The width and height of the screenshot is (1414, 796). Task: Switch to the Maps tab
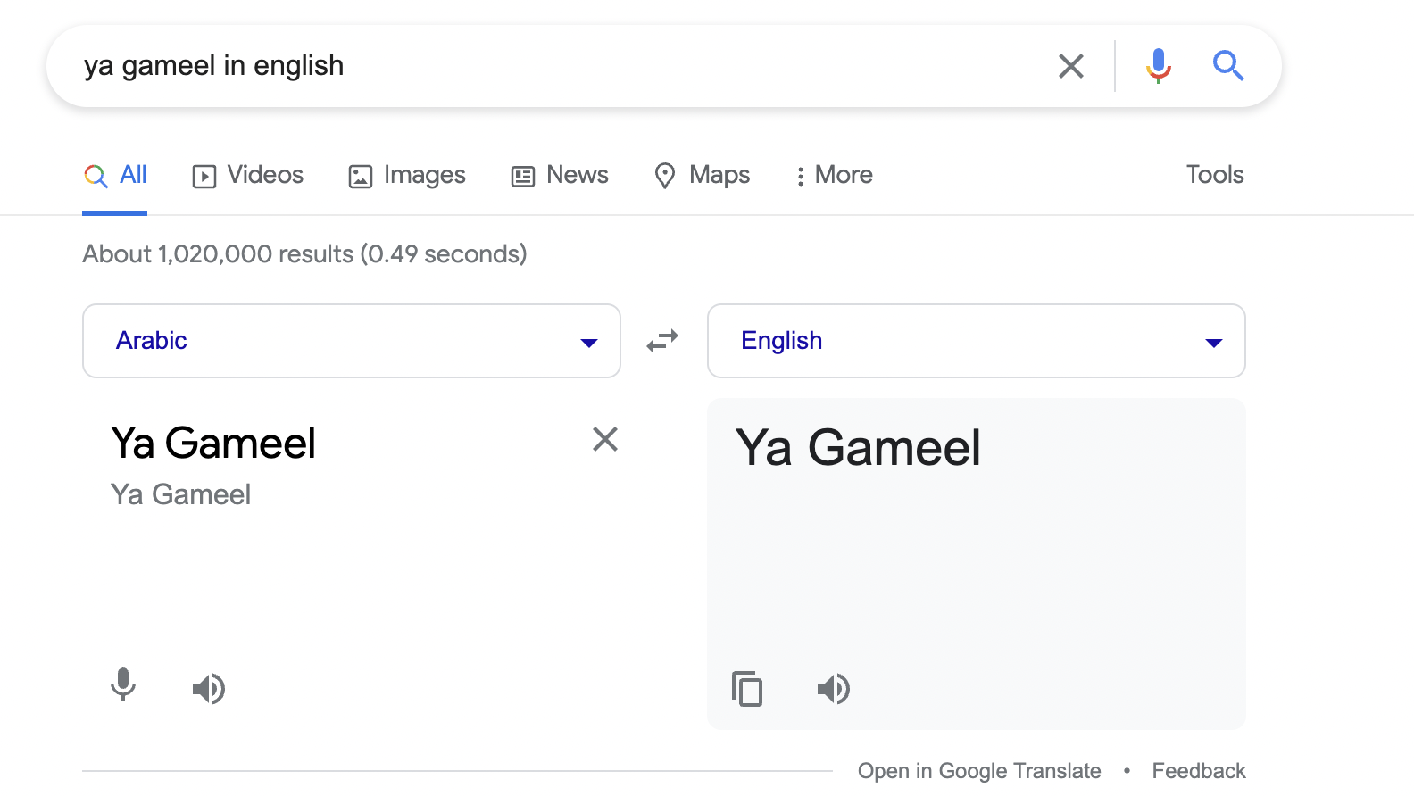click(702, 175)
